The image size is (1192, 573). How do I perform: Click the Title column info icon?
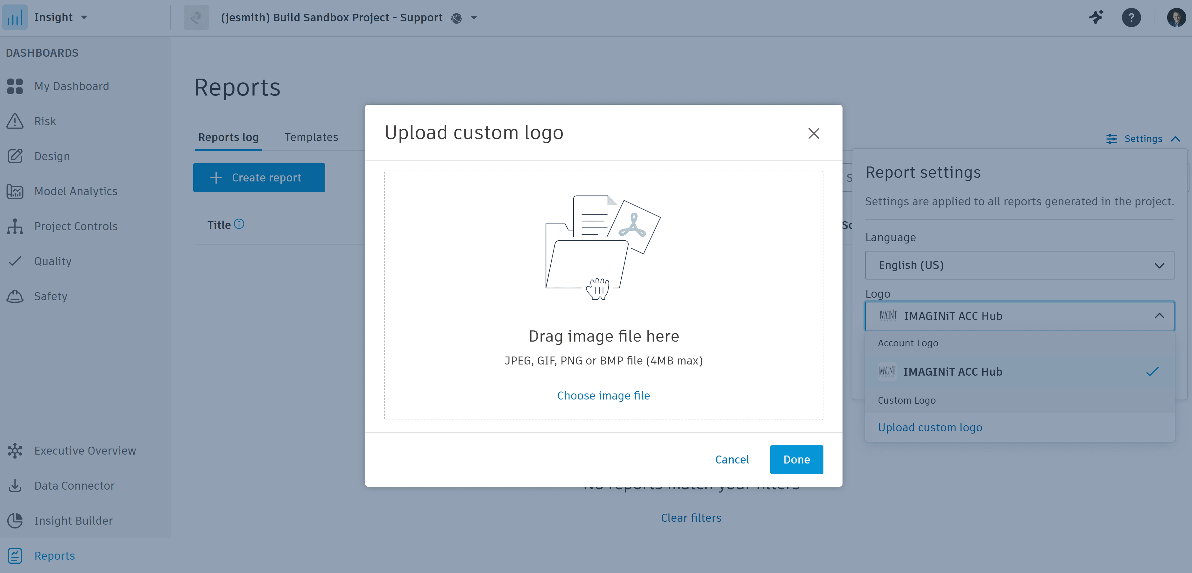239,224
